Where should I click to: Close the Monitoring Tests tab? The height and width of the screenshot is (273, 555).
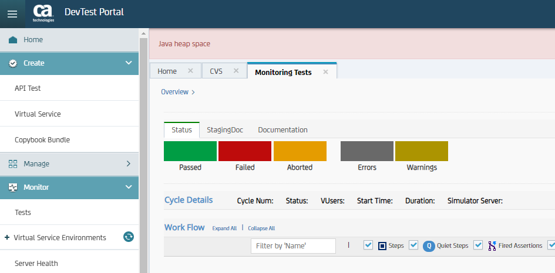coord(325,72)
